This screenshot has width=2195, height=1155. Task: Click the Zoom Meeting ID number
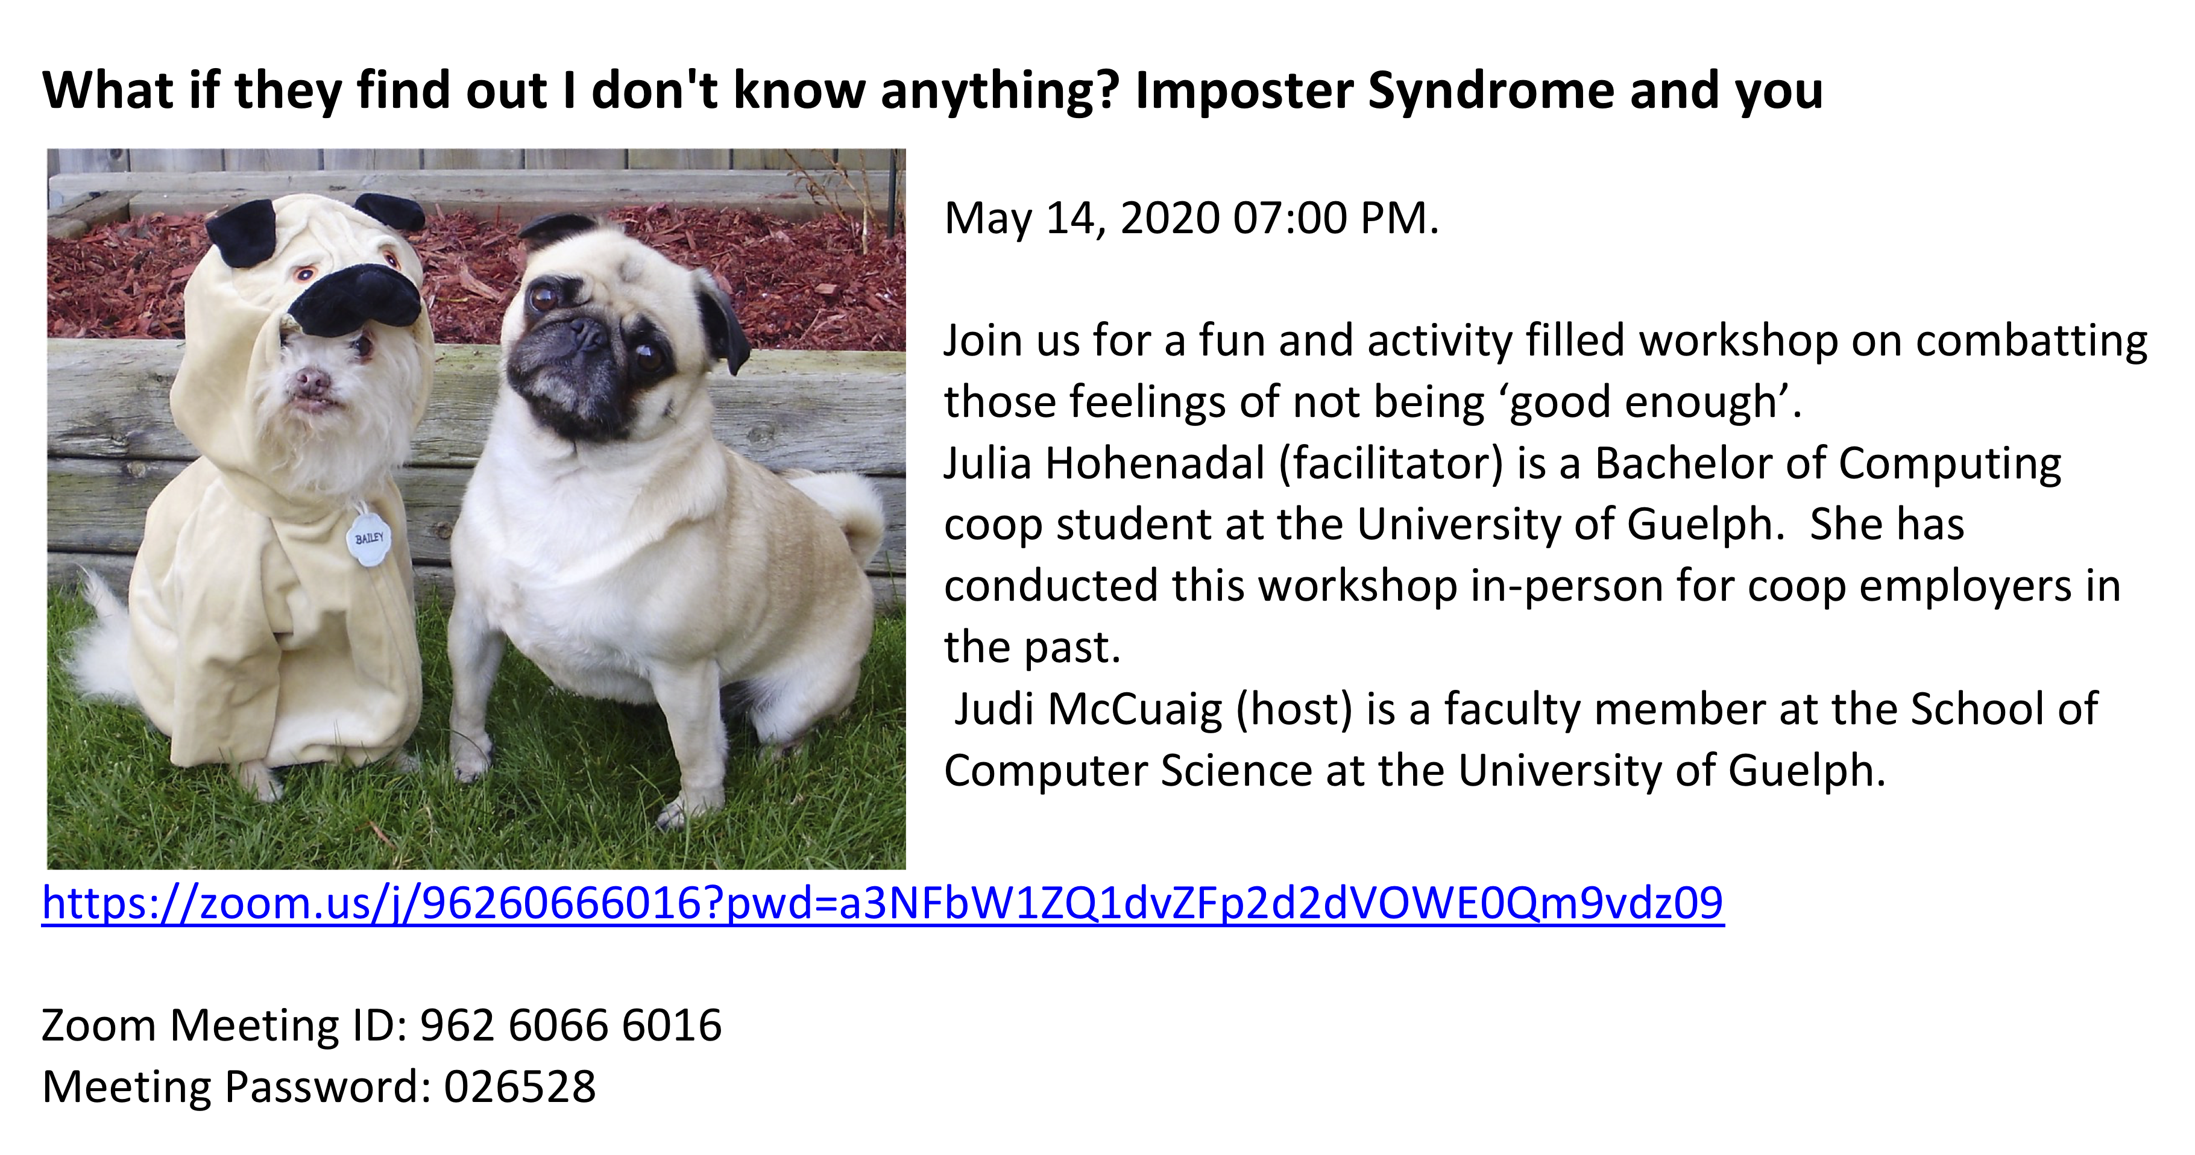tap(571, 1025)
